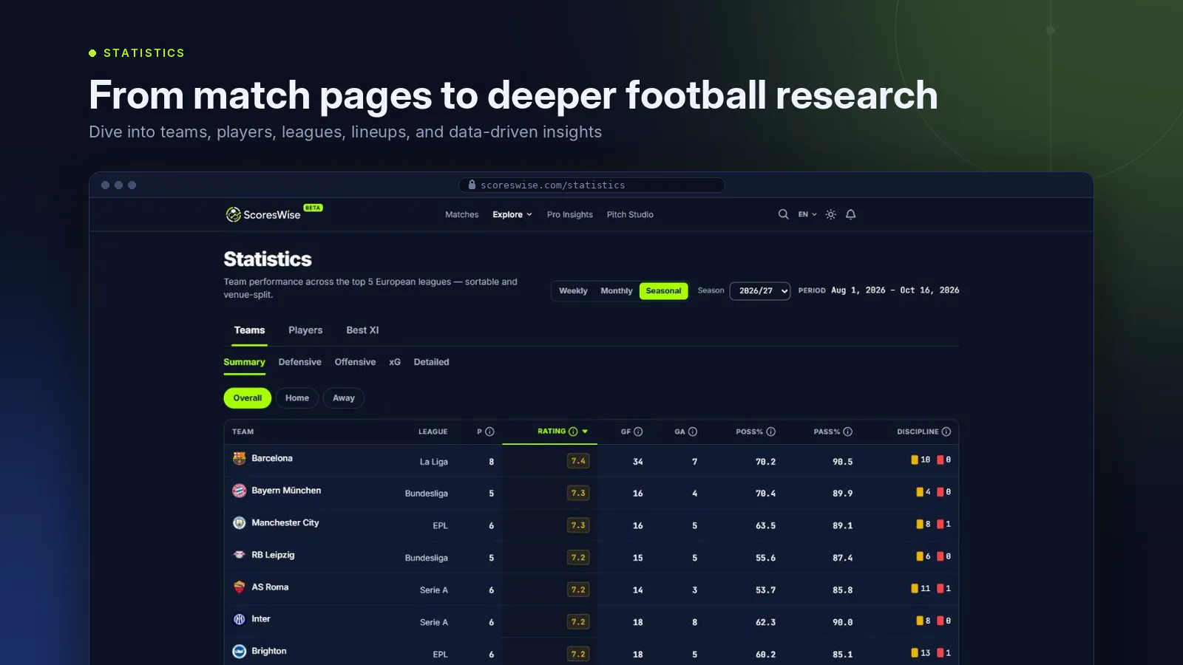The image size is (1183, 665).
Task: Go to Matches in the navbar
Action: tap(462, 214)
